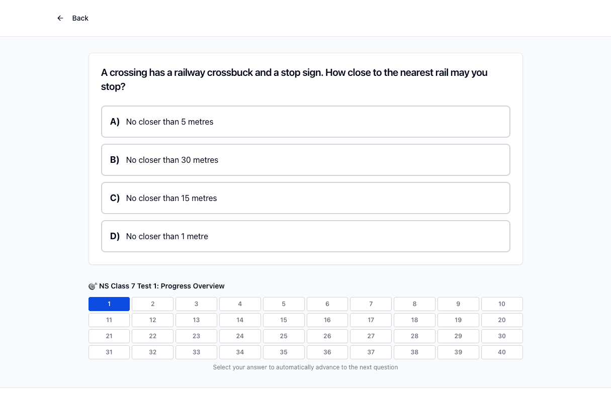
Task: Navigate to question 20
Action: (x=502, y=320)
